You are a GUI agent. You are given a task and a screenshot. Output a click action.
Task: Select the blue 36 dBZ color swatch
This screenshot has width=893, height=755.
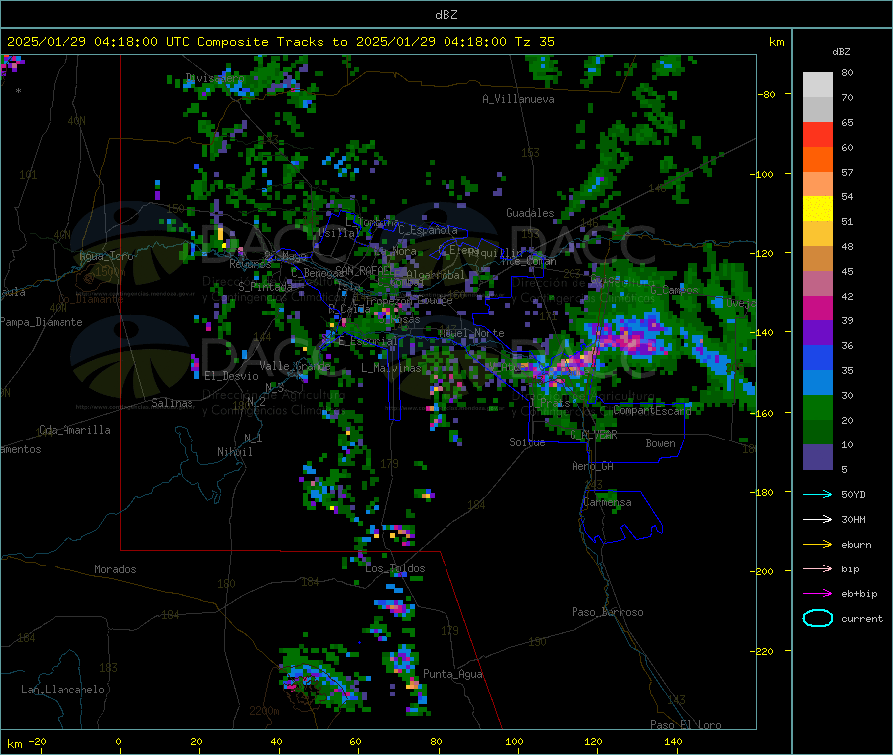pyautogui.click(x=818, y=357)
